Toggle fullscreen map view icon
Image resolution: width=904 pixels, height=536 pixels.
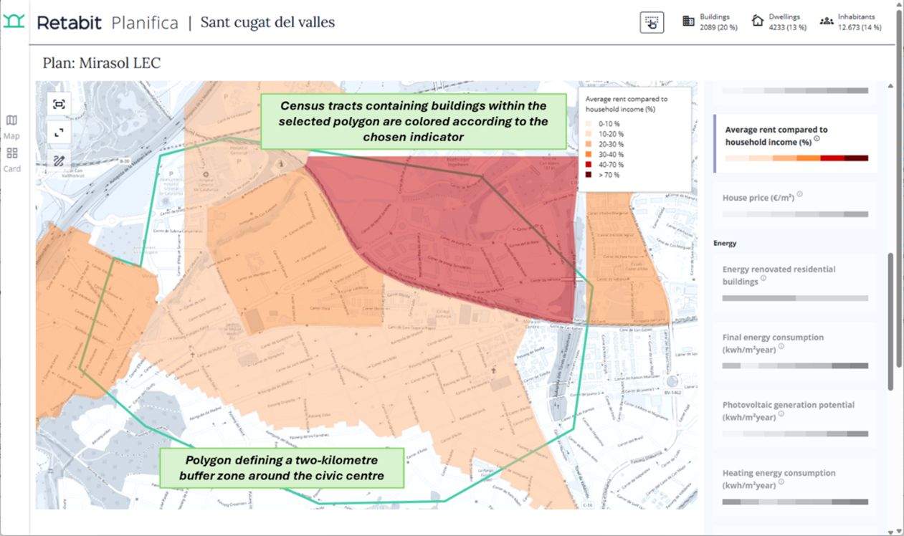(x=59, y=133)
